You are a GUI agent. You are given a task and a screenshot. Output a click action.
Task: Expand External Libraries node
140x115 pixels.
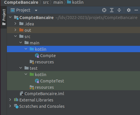tap(10, 100)
